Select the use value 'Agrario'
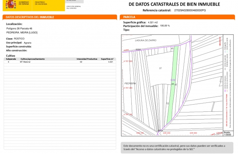 [28, 43]
